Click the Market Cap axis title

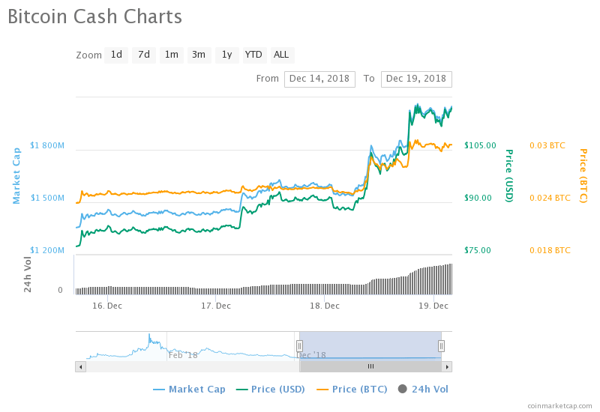pyautogui.click(x=16, y=176)
